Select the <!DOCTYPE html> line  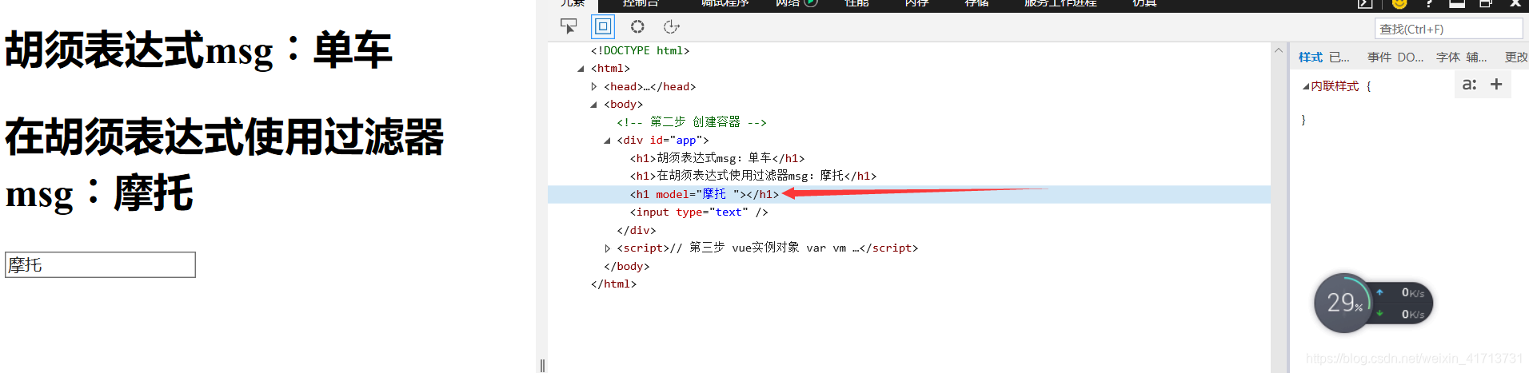tap(640, 50)
